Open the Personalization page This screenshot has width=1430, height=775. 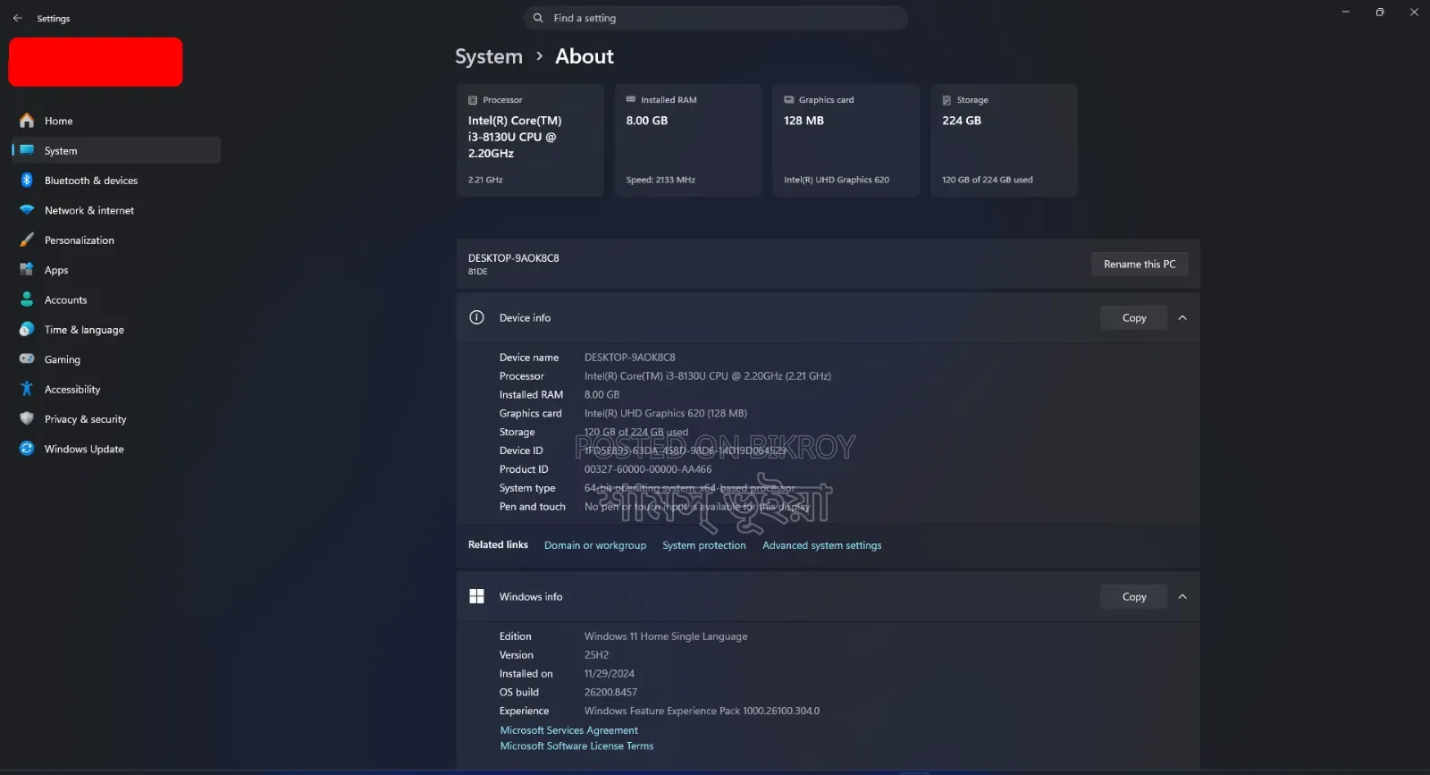click(x=116, y=240)
